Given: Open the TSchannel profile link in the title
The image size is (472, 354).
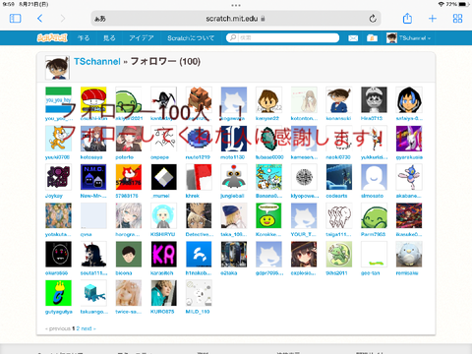Looking at the screenshot, I should (97, 62).
